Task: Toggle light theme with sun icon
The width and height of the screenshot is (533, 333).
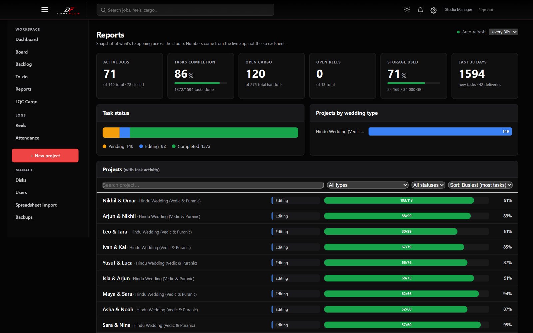Action: coord(407,10)
